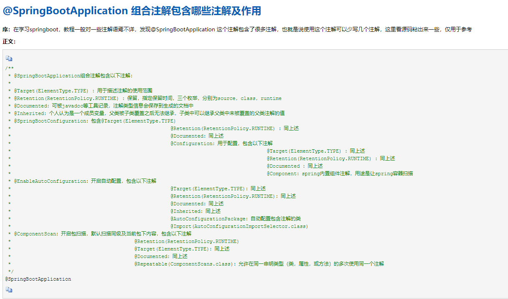Open the @SpringBootApplication article title link
508x299 pixels.
coord(132,10)
